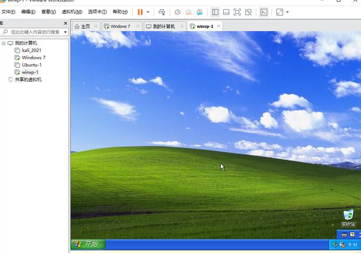Screen dimensions: 361x253
Task: Click the 回收站 recycle bin desktop icon
Action: (348, 218)
